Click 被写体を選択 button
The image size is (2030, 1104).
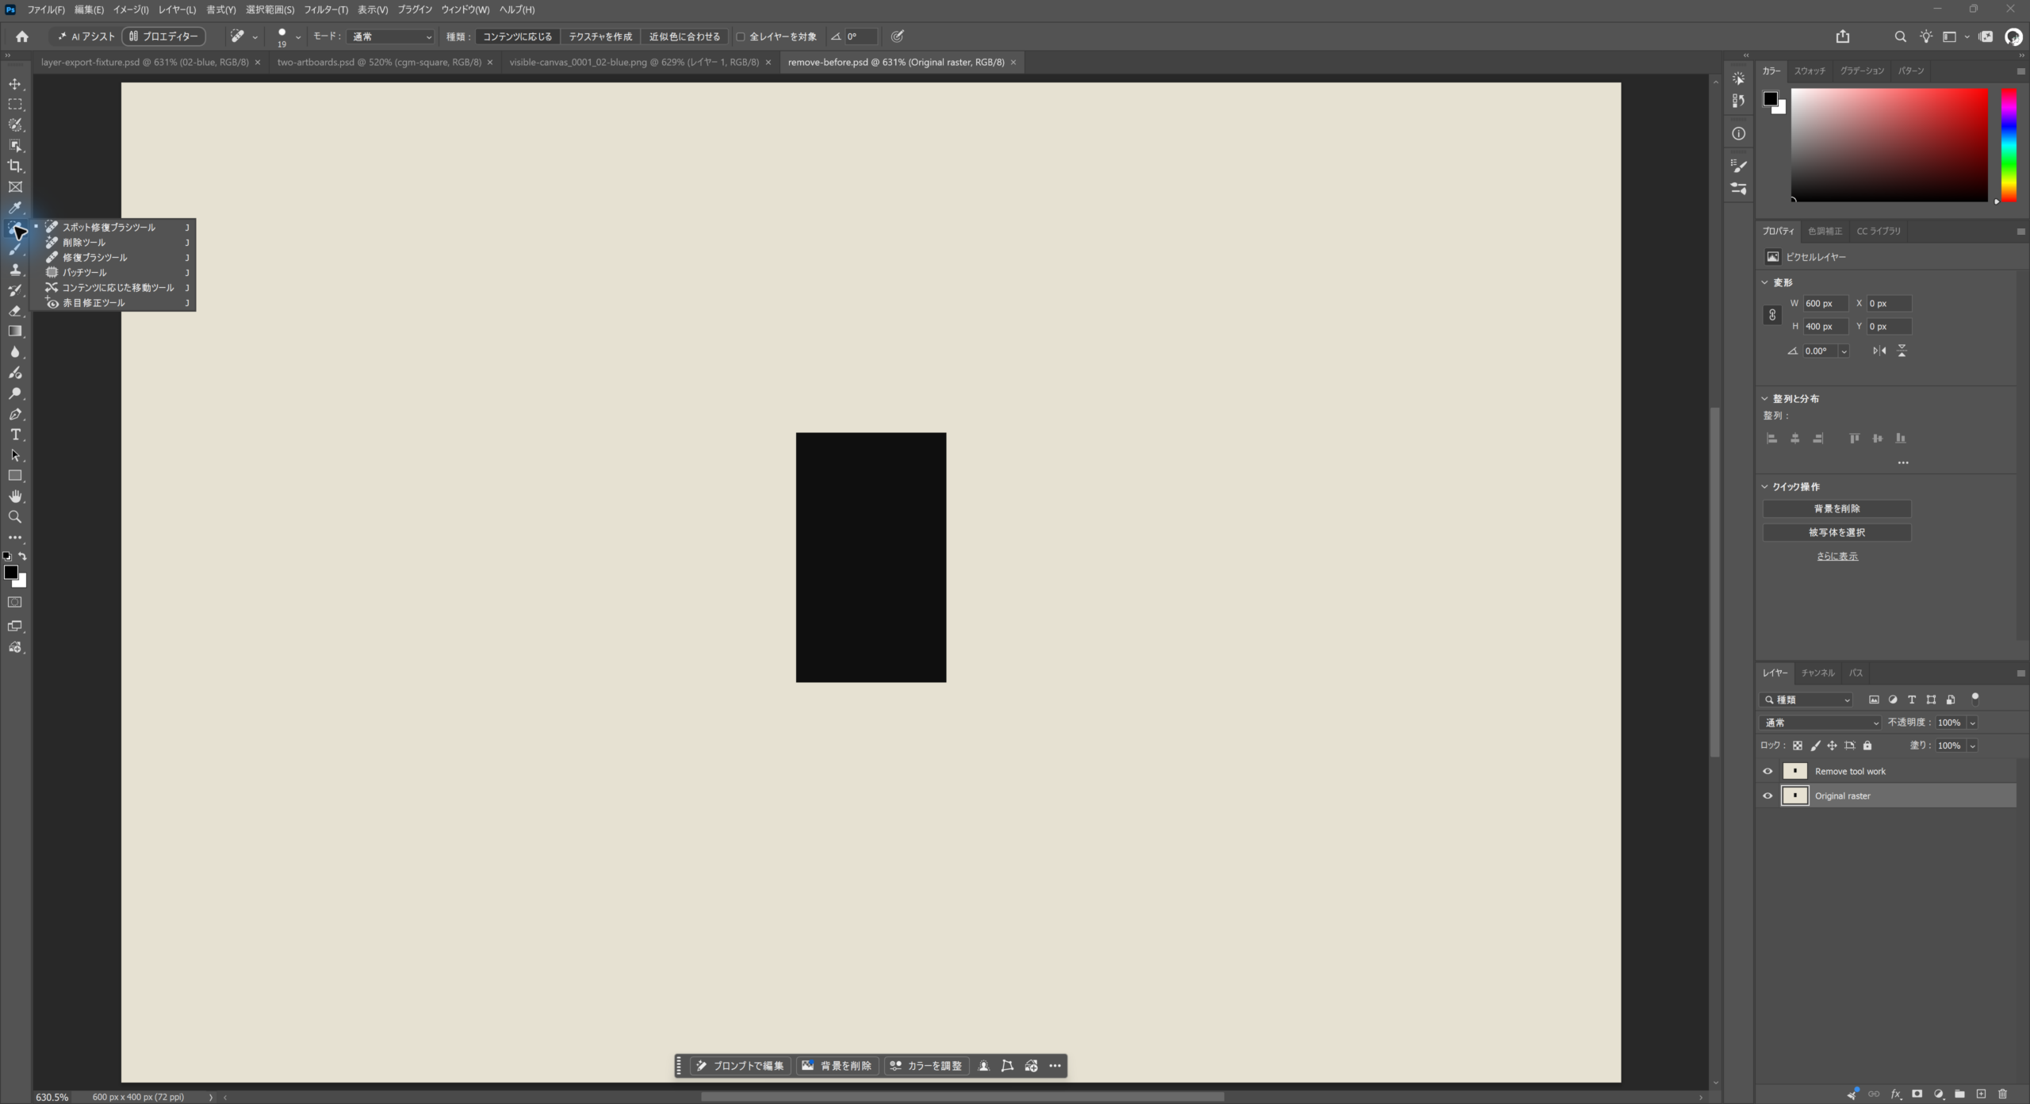coord(1837,532)
